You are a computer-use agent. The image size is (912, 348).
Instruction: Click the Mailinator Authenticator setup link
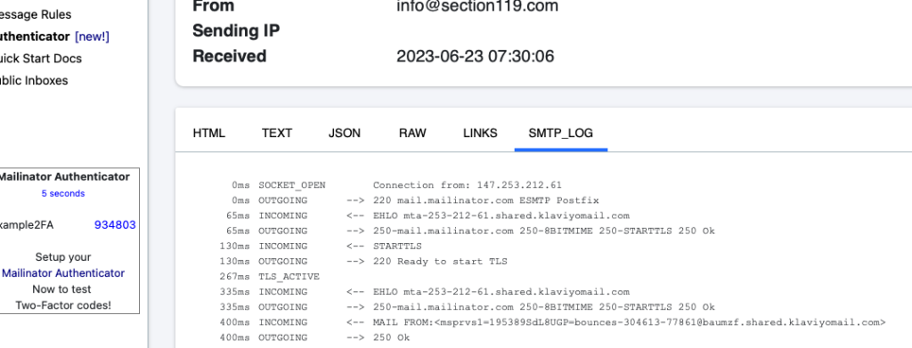[63, 273]
